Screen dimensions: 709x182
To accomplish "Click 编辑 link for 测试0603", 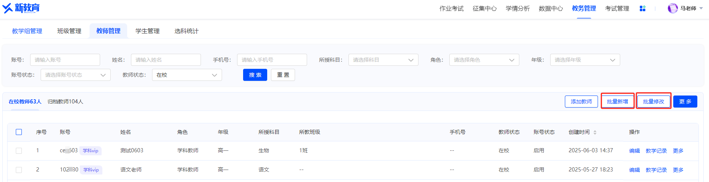I will 634,151.
